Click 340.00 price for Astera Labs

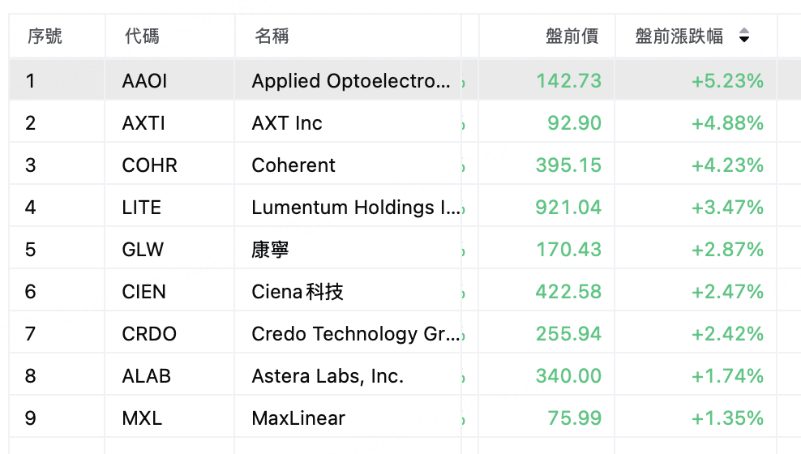(568, 376)
